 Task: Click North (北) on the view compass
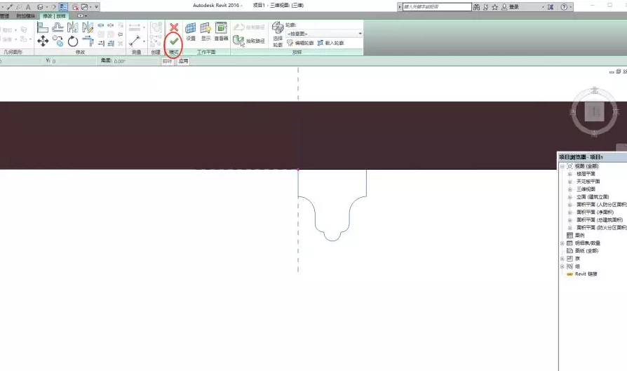(595, 90)
